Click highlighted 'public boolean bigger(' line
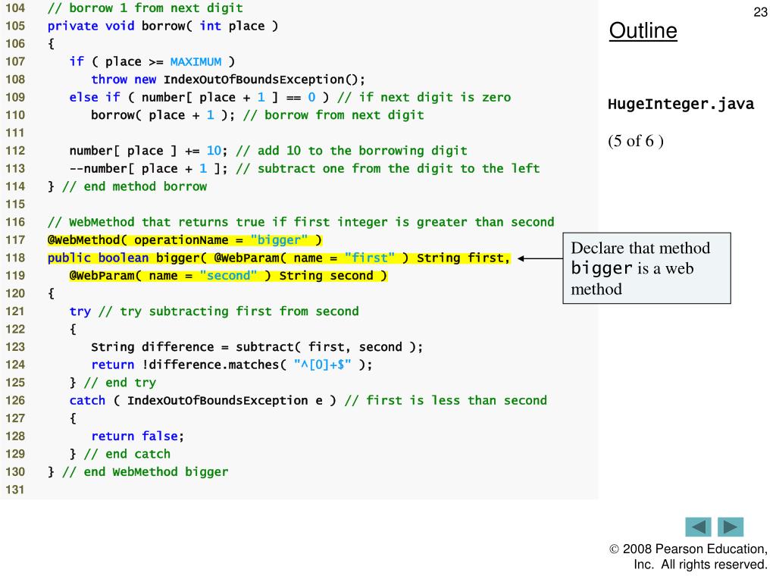This screenshot has height=582, width=776. (279, 258)
